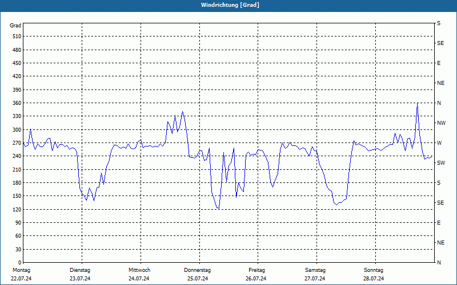457x285 pixels.
Task: Click the 60 degree axis label
Action: tap(18, 236)
